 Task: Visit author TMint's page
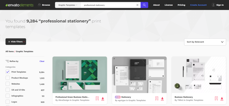point(180,100)
